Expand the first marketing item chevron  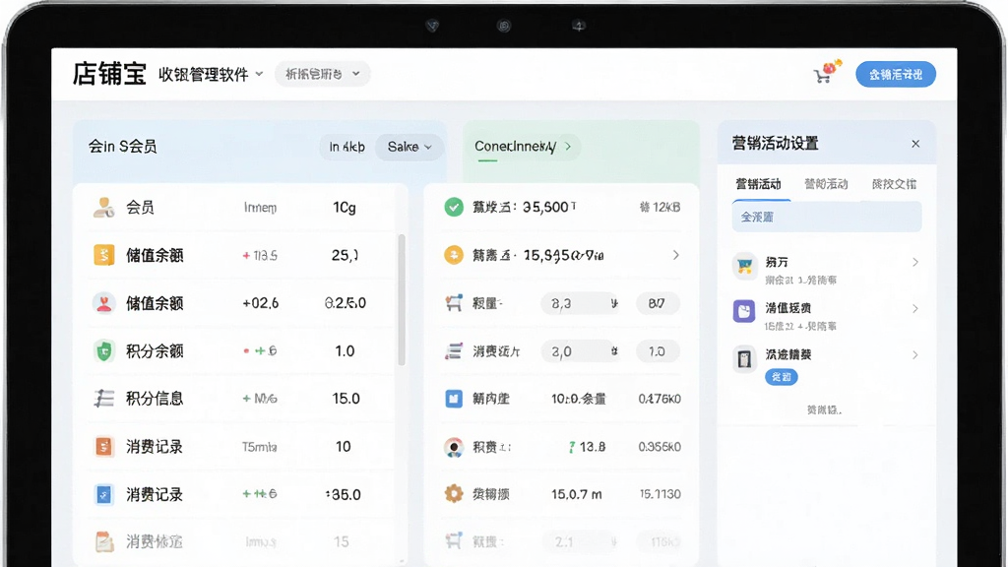(914, 262)
